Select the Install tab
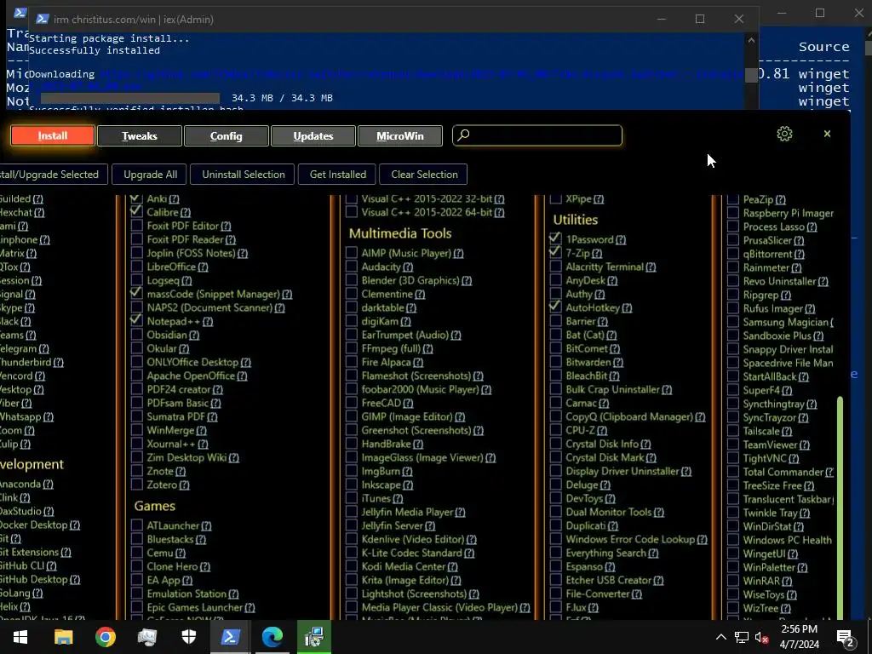This screenshot has width=872, height=654. pyautogui.click(x=53, y=135)
